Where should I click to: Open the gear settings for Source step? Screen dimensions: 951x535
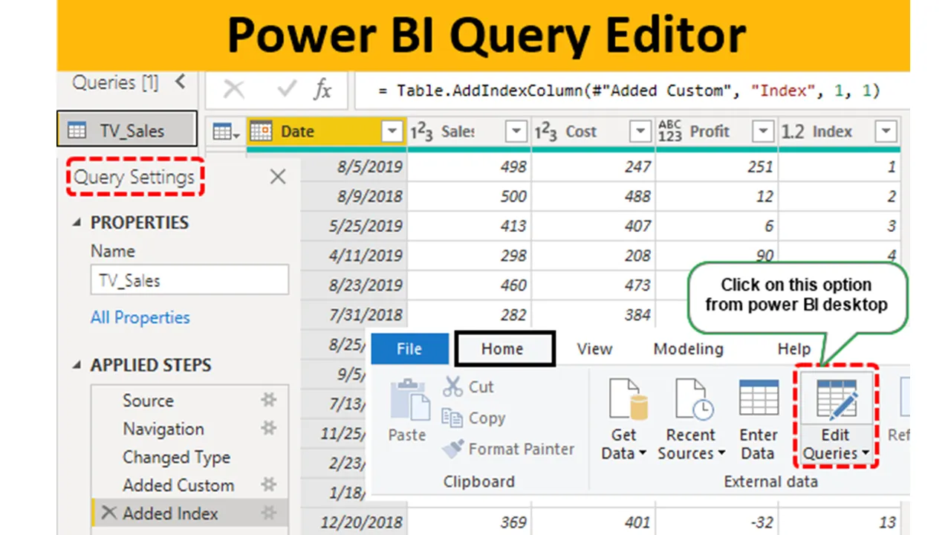pyautogui.click(x=268, y=401)
